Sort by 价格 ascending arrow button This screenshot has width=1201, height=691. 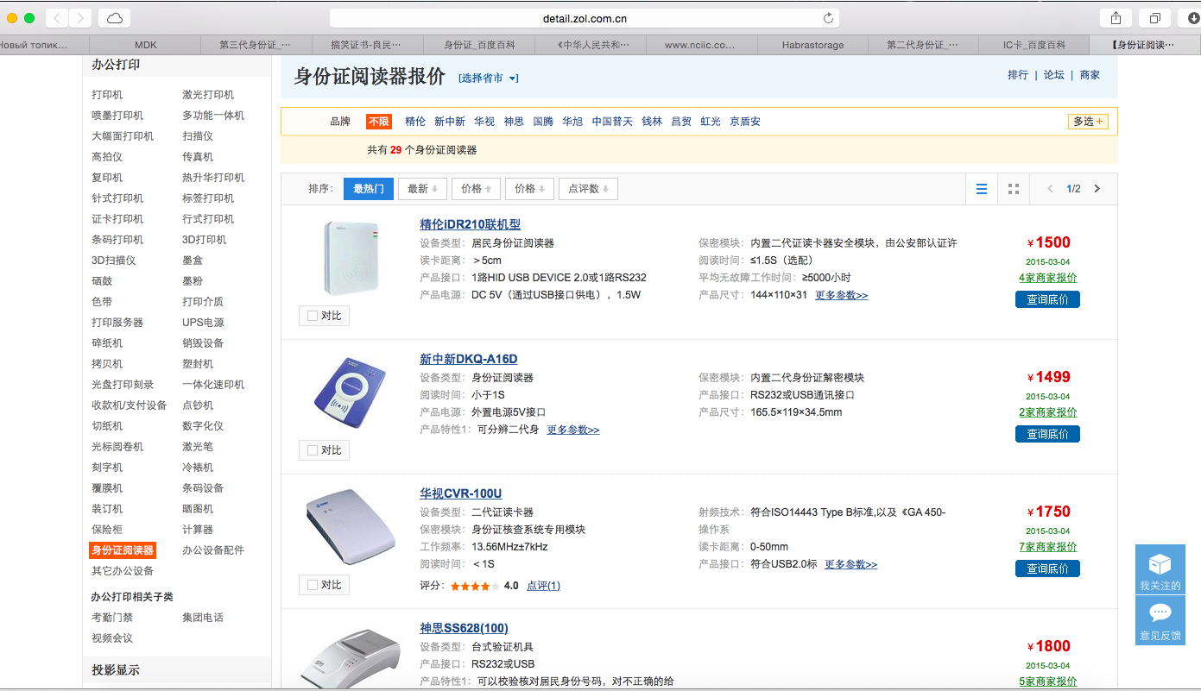(x=476, y=189)
